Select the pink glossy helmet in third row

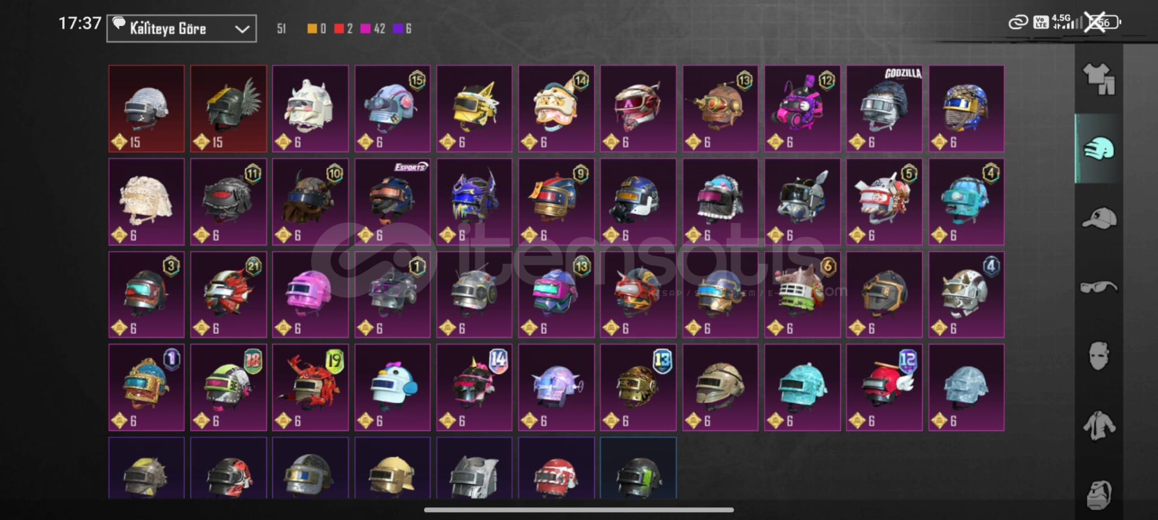(311, 295)
